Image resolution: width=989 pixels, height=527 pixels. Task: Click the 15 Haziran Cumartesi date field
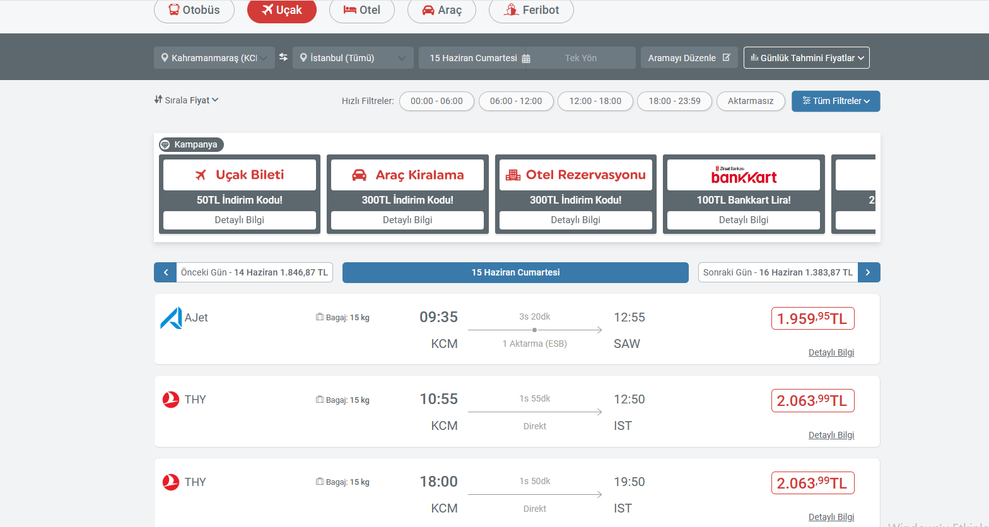point(473,57)
